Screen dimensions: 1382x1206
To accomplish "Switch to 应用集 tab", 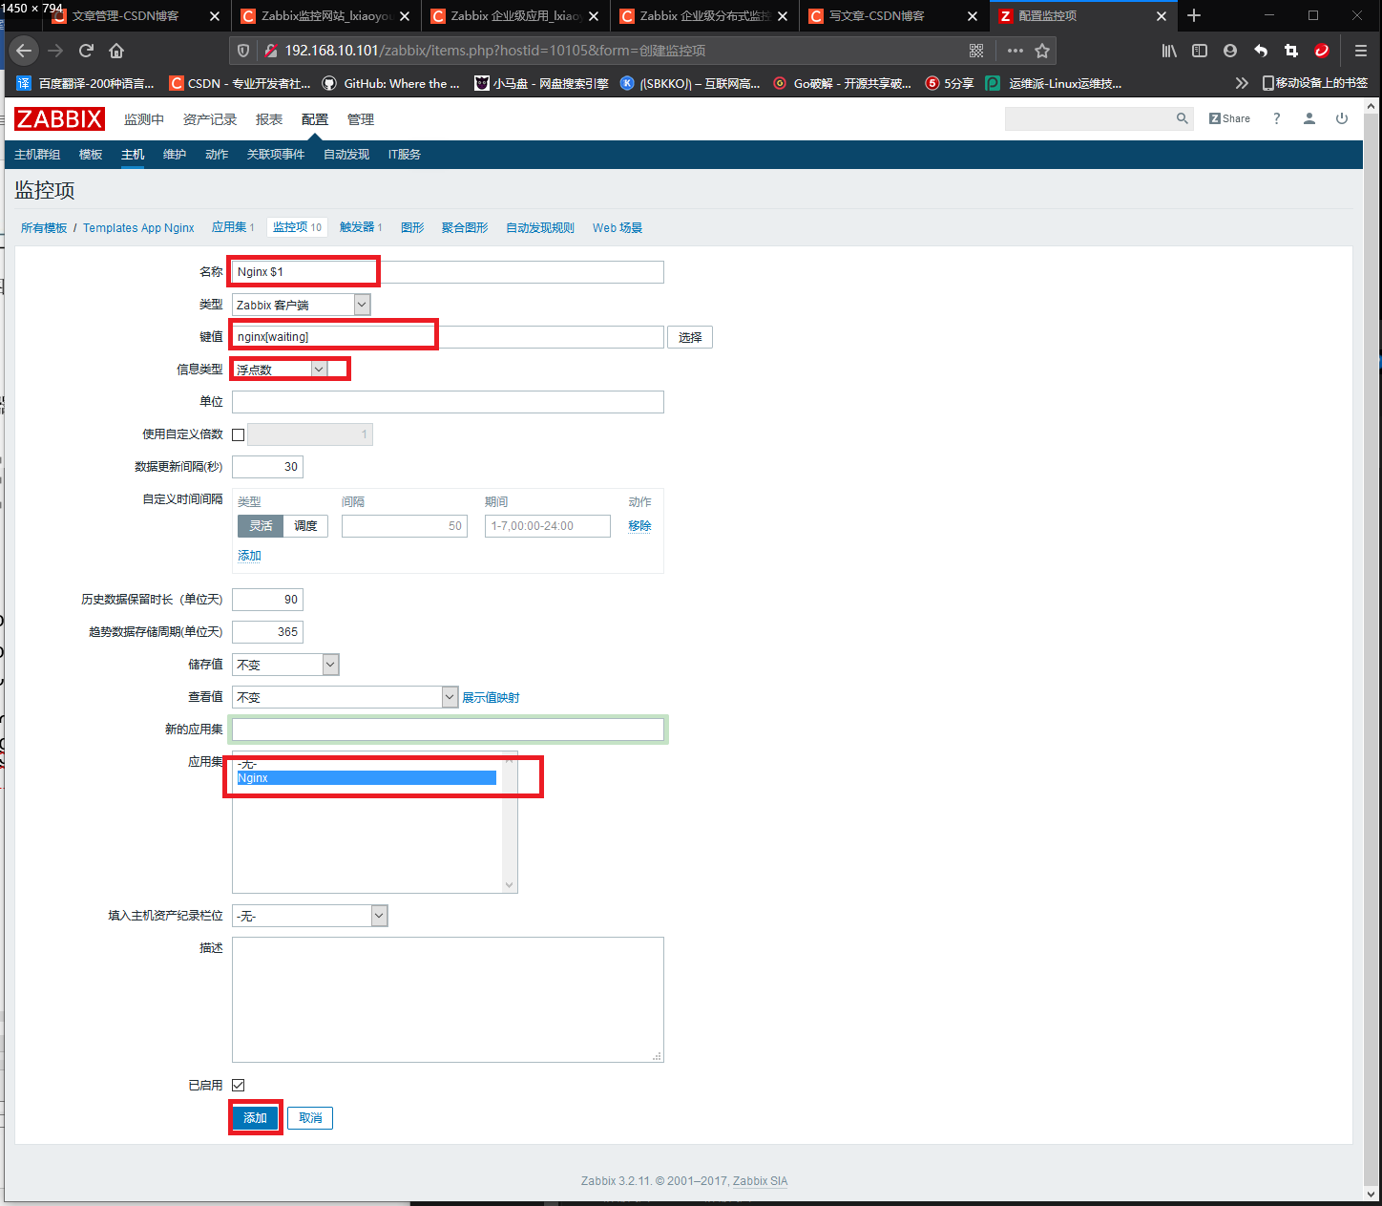I will [x=233, y=227].
